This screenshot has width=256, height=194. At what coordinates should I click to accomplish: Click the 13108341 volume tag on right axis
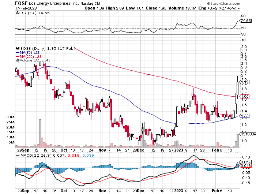point(248,134)
